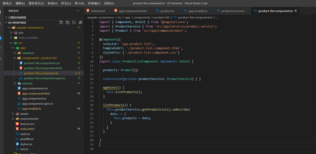The image size is (316, 154).
Task: Open product-list.component.html from explorer
Action: tap(43, 68)
